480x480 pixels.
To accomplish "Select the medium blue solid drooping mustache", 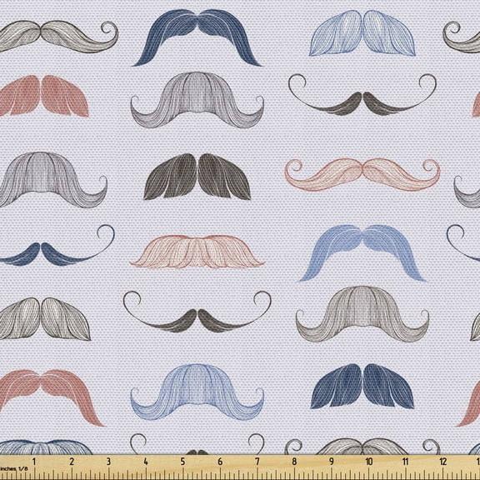I will [362, 252].
